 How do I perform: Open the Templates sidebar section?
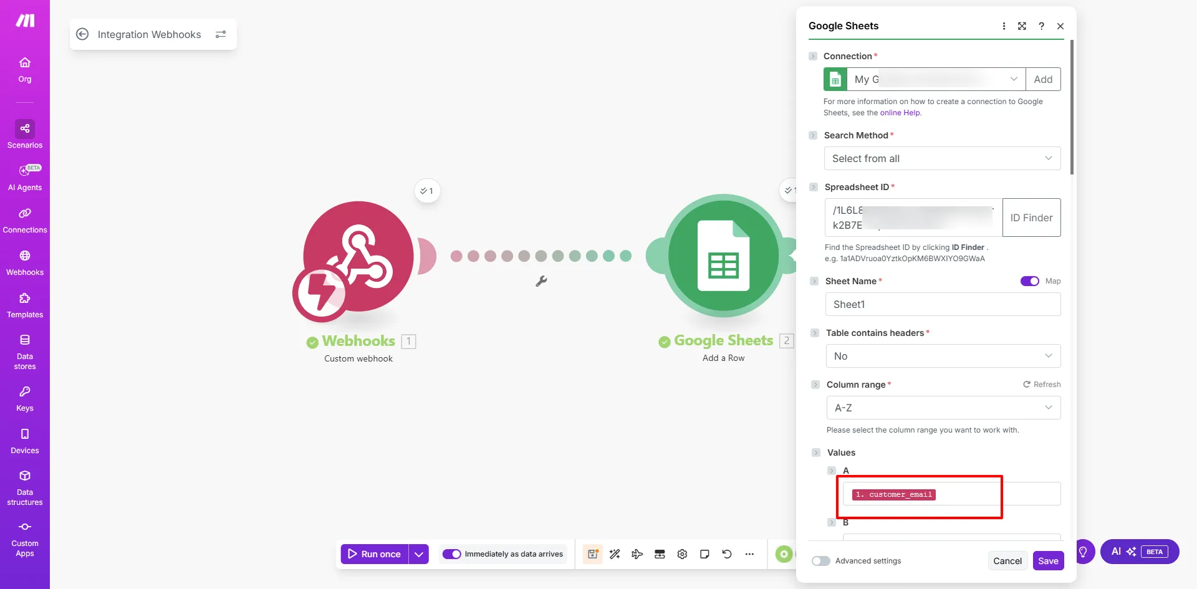pyautogui.click(x=25, y=305)
